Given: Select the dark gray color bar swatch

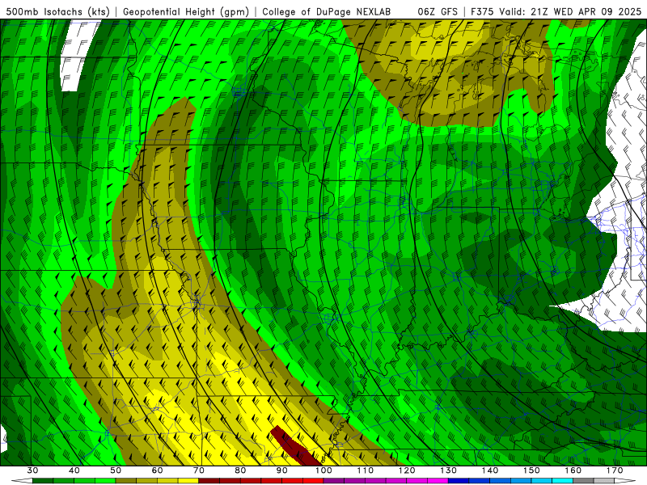Looking at the screenshot, I should (x=583, y=481).
